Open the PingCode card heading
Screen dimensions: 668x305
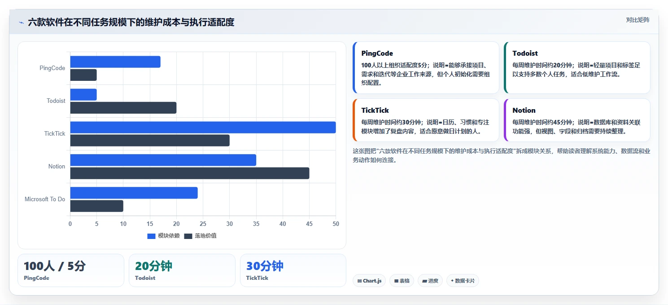pyautogui.click(x=377, y=53)
